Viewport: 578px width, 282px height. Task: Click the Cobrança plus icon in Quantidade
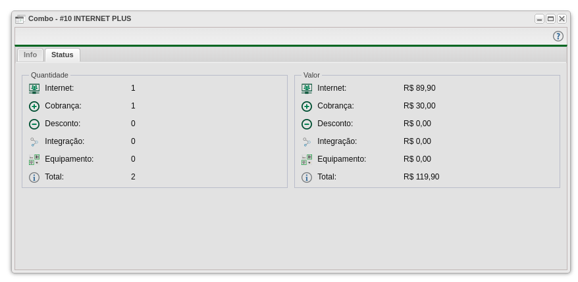coord(34,106)
